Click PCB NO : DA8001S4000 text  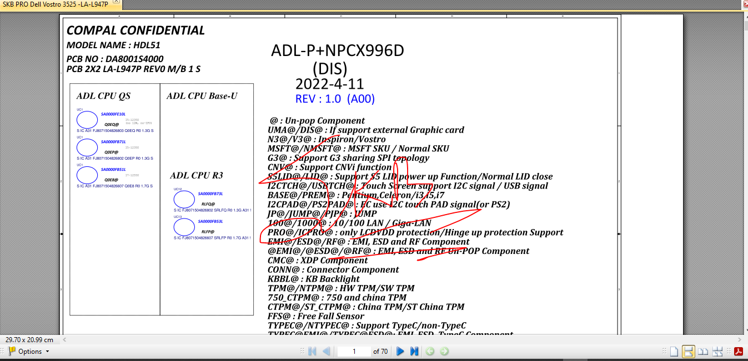coord(115,59)
